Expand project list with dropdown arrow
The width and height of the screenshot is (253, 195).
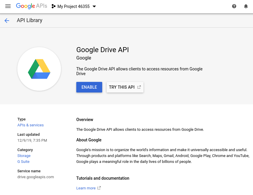click(94, 6)
